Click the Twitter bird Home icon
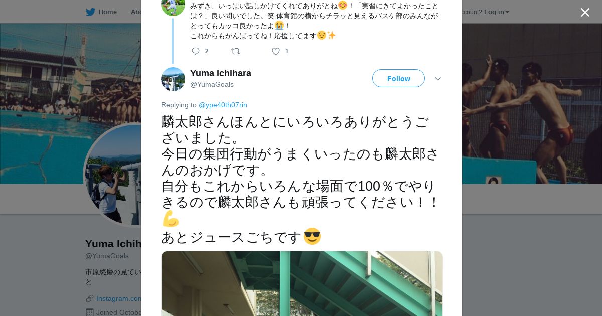 (90, 12)
